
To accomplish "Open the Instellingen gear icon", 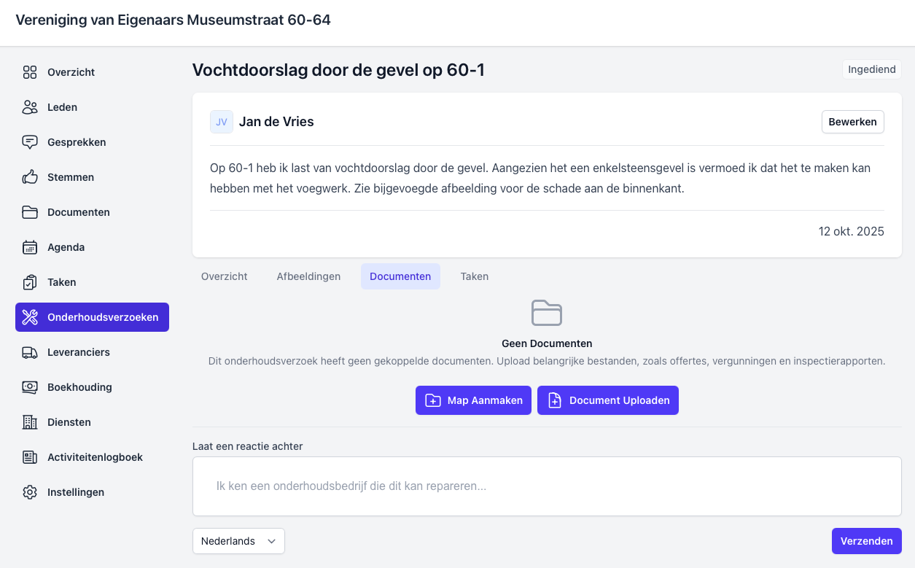I will (30, 492).
